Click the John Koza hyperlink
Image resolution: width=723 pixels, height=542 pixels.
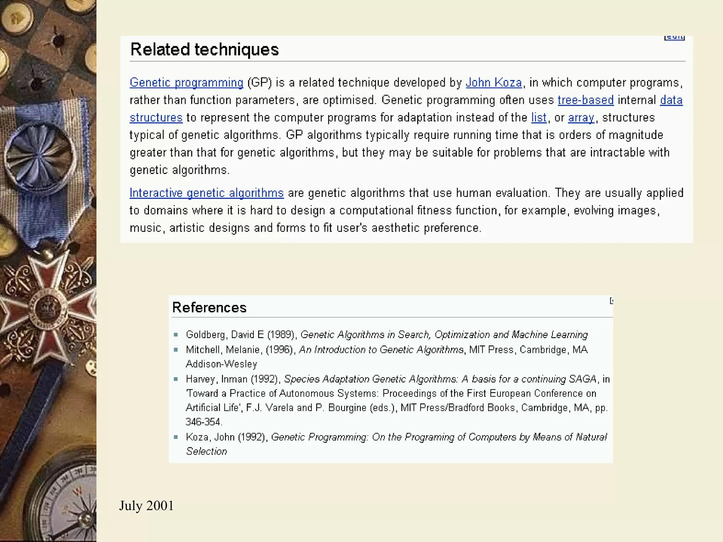[x=494, y=83]
